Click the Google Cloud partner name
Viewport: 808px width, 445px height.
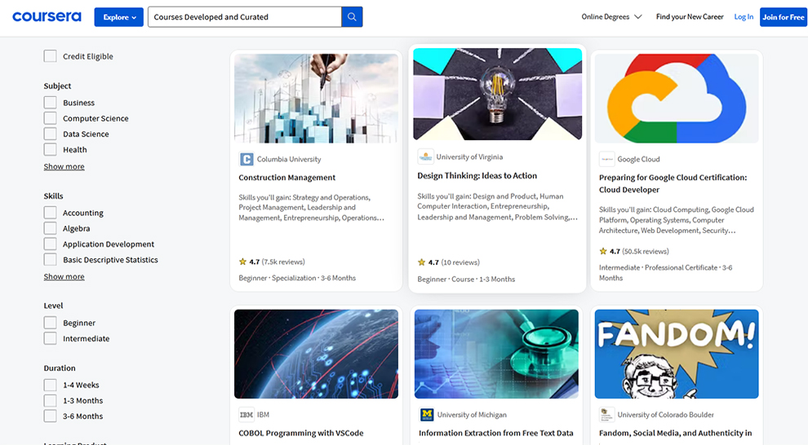[638, 160]
